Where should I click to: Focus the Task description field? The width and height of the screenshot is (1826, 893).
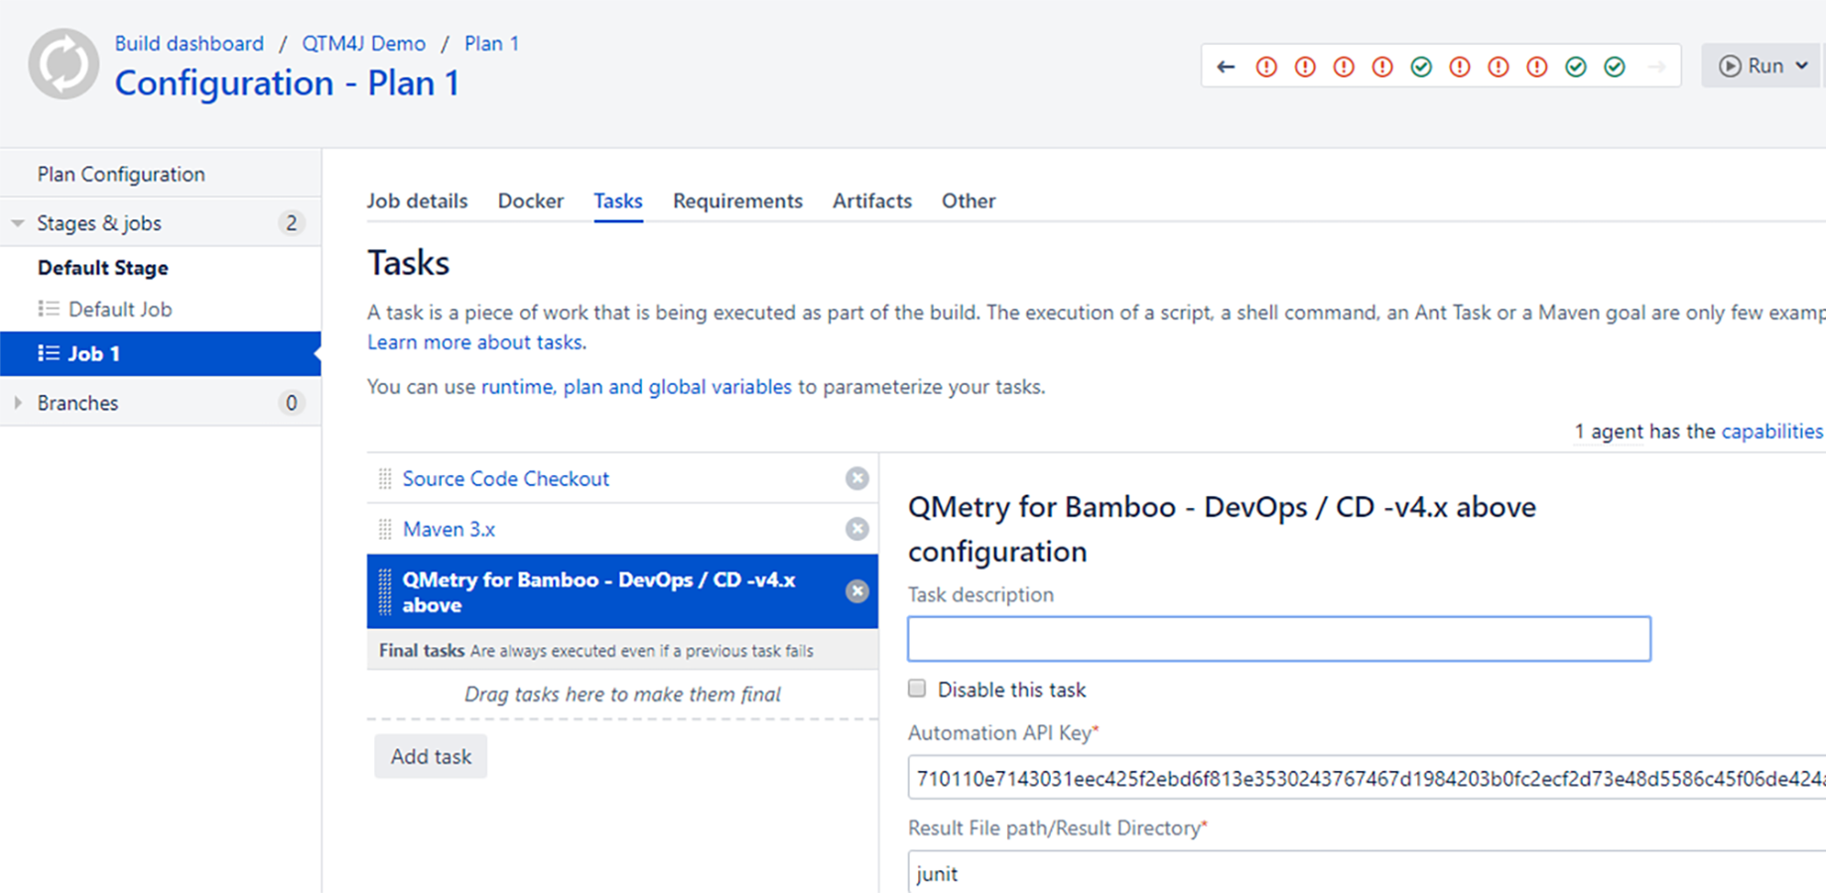pyautogui.click(x=1279, y=639)
